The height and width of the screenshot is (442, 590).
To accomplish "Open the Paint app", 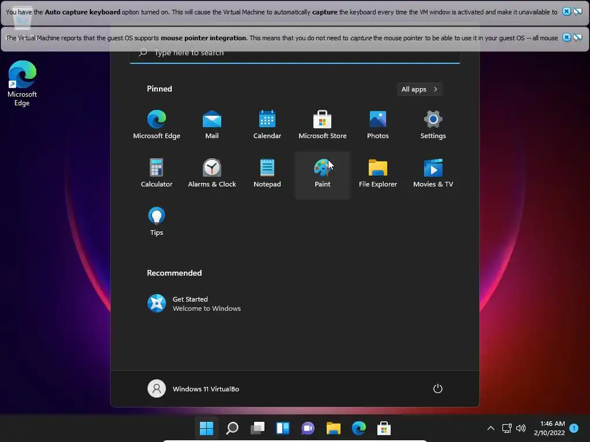I will pyautogui.click(x=323, y=175).
